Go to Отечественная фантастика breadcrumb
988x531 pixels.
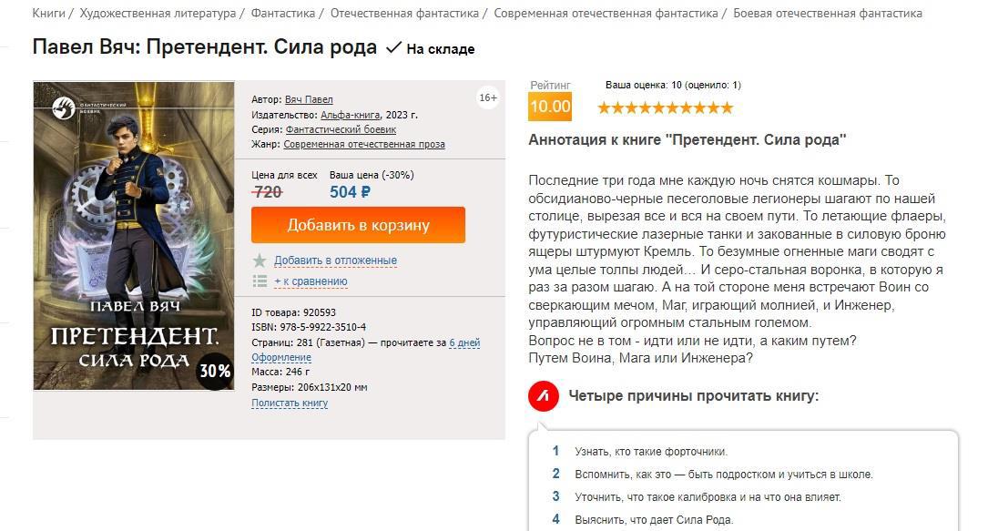point(404,13)
